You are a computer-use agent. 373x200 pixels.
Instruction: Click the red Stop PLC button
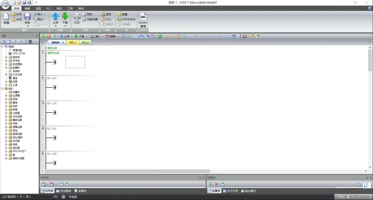coord(49,36)
